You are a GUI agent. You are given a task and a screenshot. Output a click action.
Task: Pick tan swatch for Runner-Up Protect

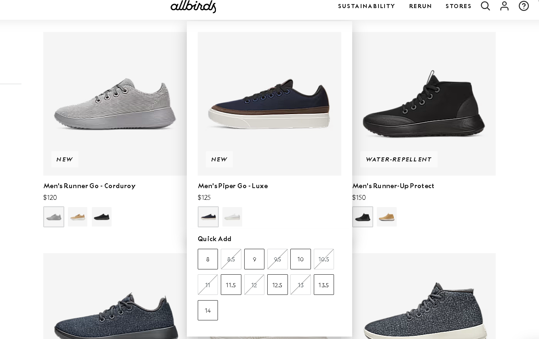387,217
